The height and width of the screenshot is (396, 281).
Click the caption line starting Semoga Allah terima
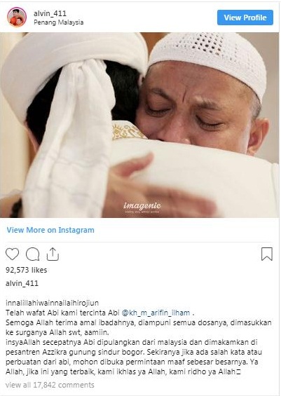point(139,323)
